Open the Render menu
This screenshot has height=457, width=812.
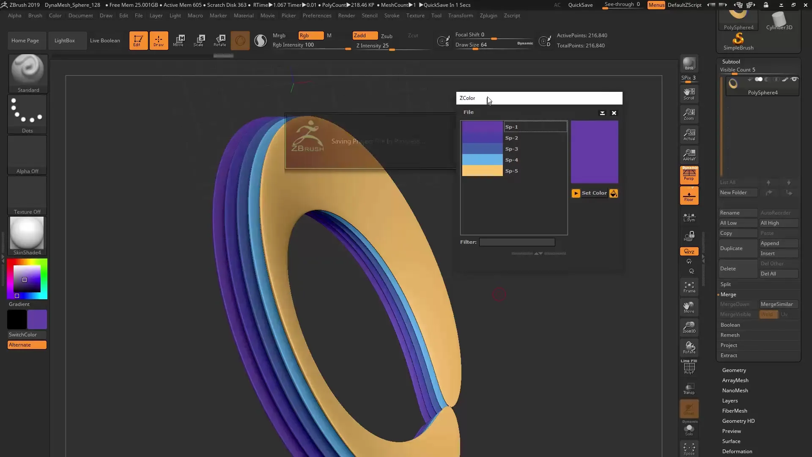click(x=346, y=16)
